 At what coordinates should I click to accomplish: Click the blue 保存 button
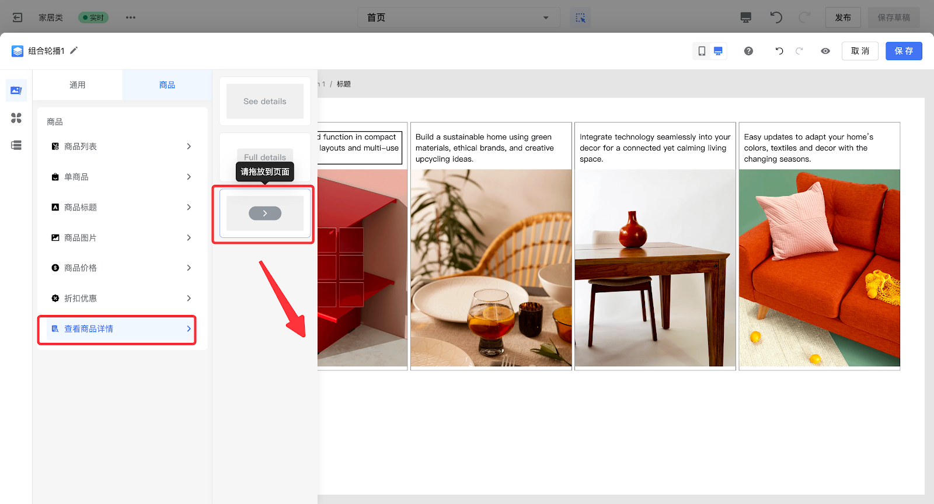click(903, 51)
